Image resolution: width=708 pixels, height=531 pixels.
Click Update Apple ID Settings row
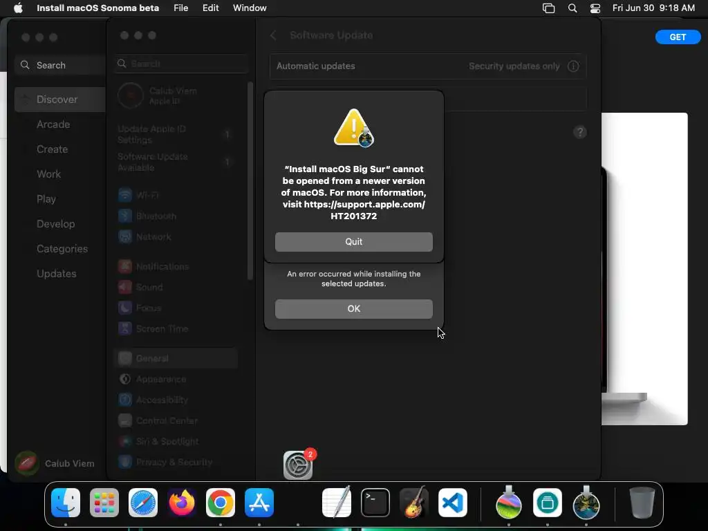coord(176,134)
